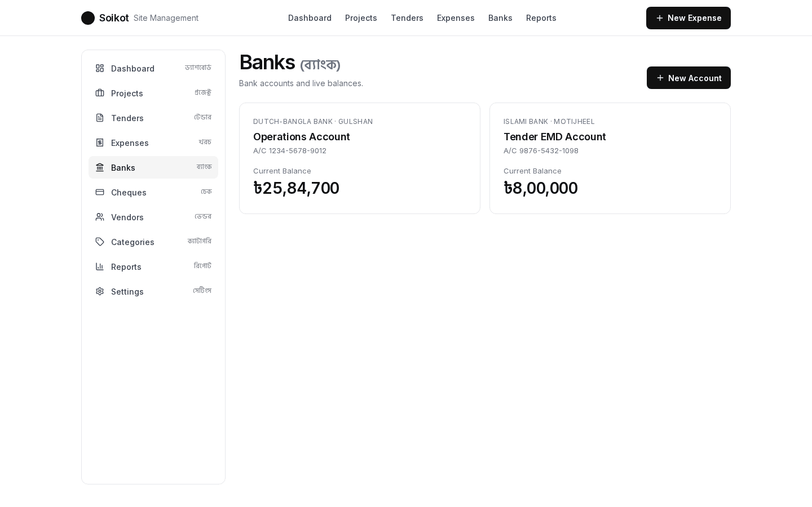Screen dimensions: 812x507
Task: Click the ISLAMI BANK · MOTIJHEEL label
Action: tap(549, 121)
